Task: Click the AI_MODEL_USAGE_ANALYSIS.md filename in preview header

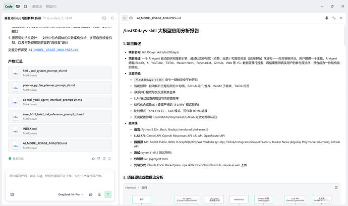Action: [159, 18]
